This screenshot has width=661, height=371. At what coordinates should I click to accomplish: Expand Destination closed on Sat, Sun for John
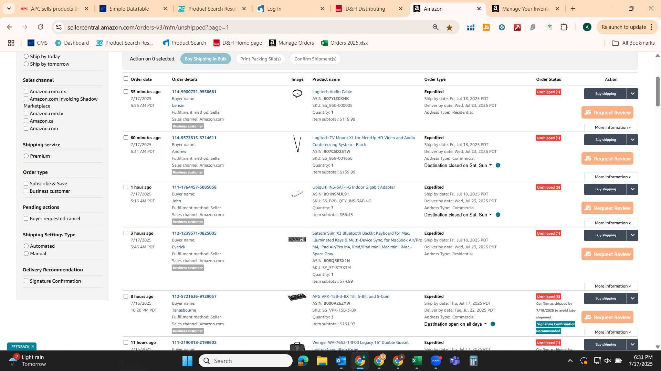[458, 215]
